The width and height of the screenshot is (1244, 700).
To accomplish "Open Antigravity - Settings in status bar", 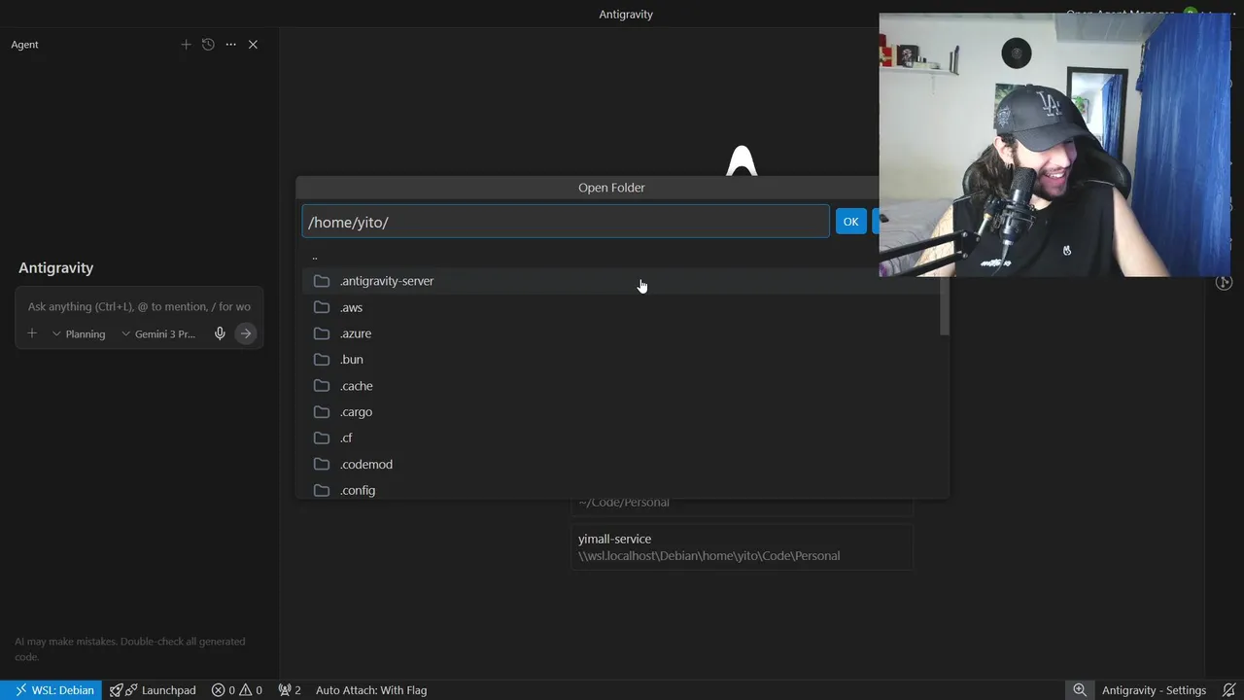I will click(x=1154, y=690).
